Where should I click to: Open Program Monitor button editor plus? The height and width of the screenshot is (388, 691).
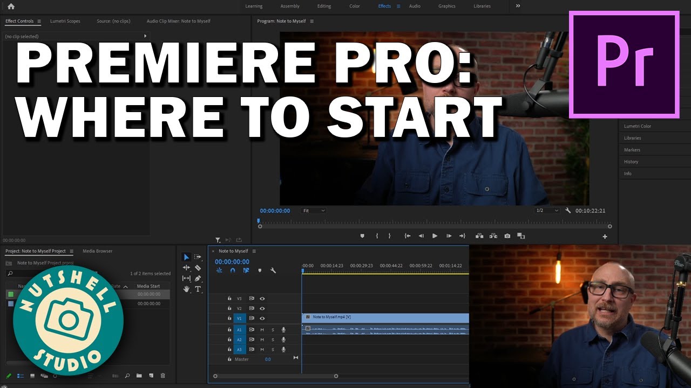[x=605, y=237]
